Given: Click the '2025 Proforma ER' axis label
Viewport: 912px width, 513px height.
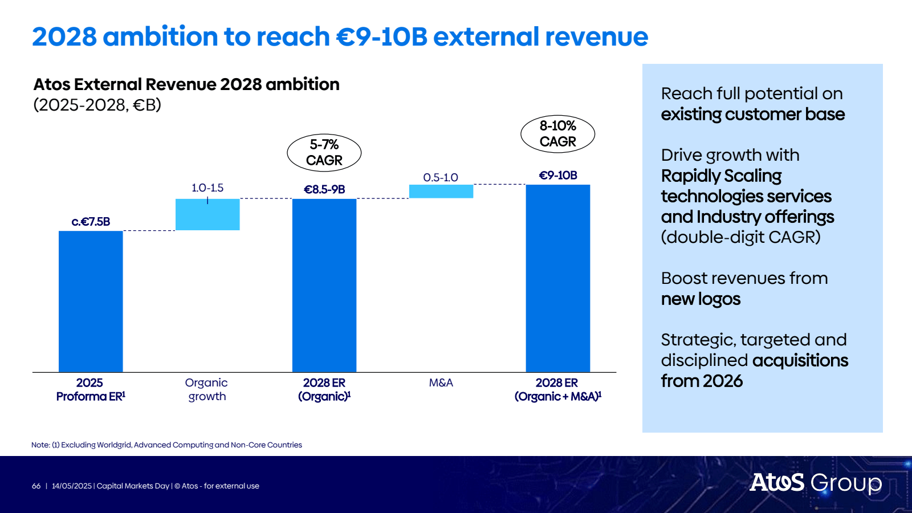Looking at the screenshot, I should coord(91,390).
